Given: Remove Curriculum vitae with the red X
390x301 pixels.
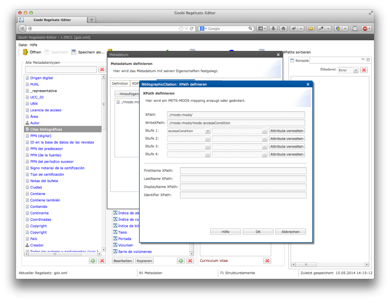Looking at the screenshot, I should (267, 261).
